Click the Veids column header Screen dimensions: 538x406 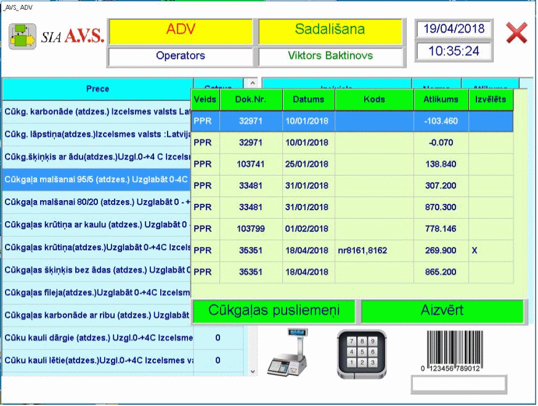click(x=205, y=99)
